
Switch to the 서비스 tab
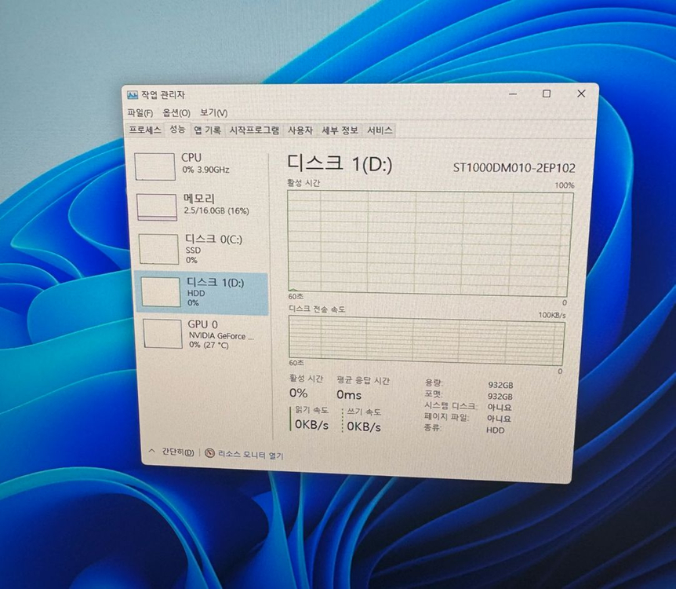(x=378, y=130)
